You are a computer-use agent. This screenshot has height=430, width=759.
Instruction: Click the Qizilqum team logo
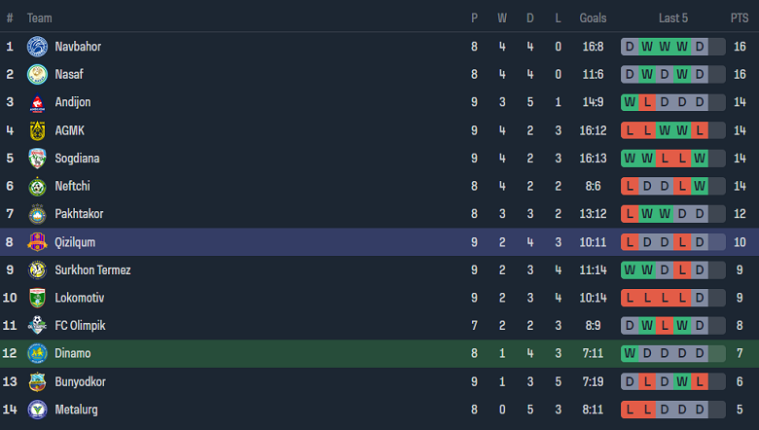pyautogui.click(x=37, y=242)
